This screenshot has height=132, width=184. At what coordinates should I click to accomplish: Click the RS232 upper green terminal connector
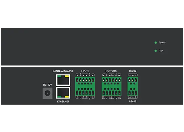133,81
